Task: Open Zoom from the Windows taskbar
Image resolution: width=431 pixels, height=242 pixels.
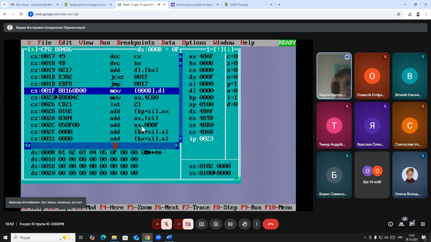Action: coord(158,237)
